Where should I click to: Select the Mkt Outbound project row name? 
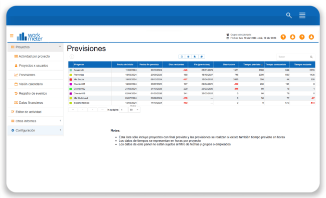pyautogui.click(x=81, y=98)
